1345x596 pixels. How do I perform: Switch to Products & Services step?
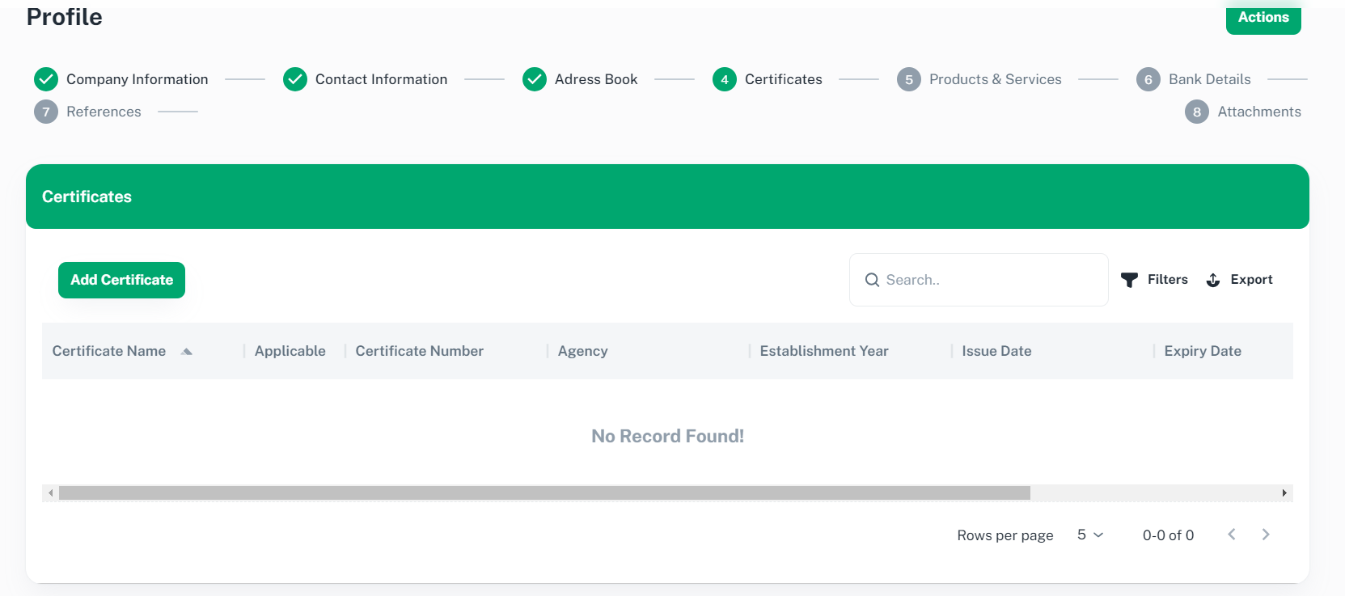pyautogui.click(x=995, y=79)
